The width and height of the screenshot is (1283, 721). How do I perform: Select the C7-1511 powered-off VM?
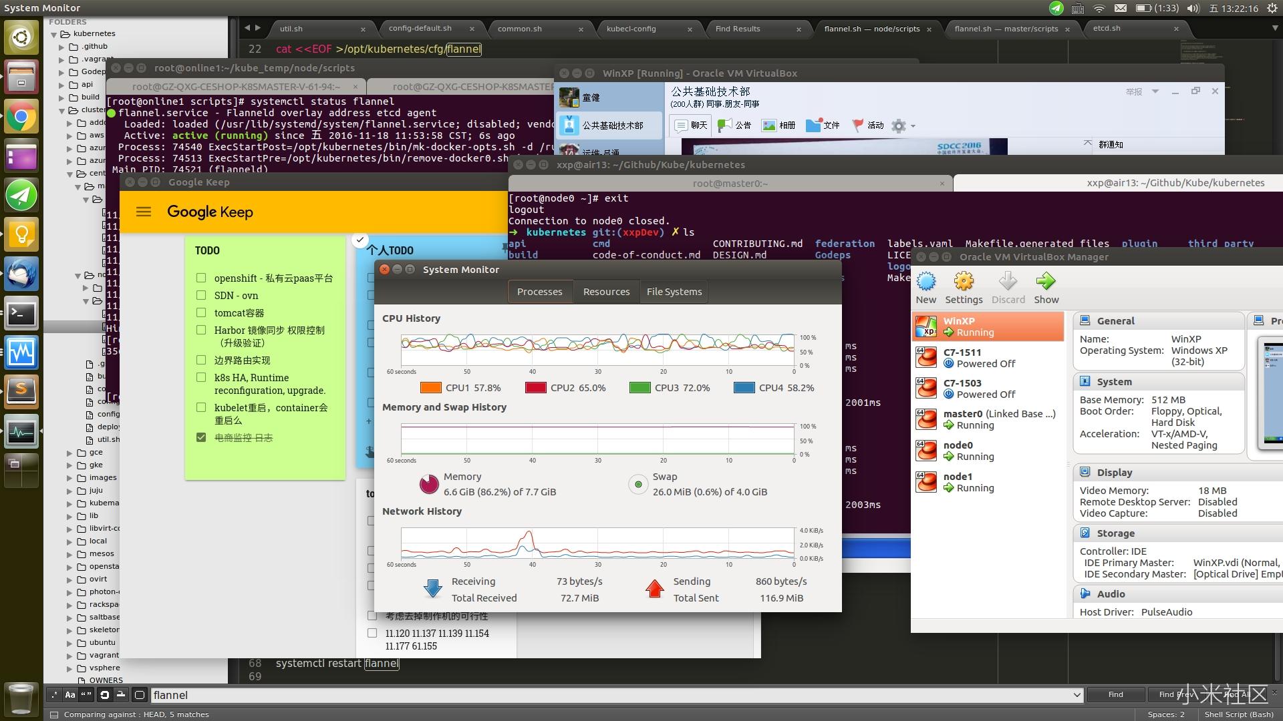tap(988, 358)
